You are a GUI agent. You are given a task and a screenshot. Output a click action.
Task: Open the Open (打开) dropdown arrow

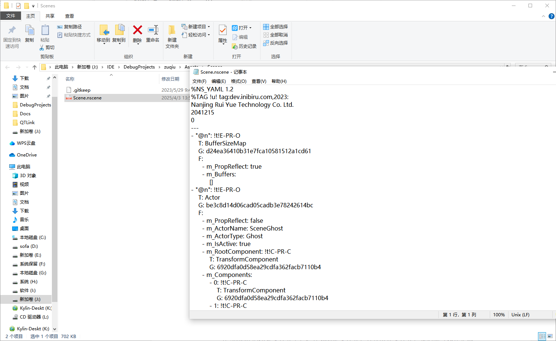(x=250, y=28)
